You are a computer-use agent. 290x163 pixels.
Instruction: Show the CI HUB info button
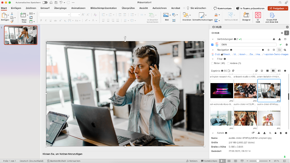coord(286,33)
